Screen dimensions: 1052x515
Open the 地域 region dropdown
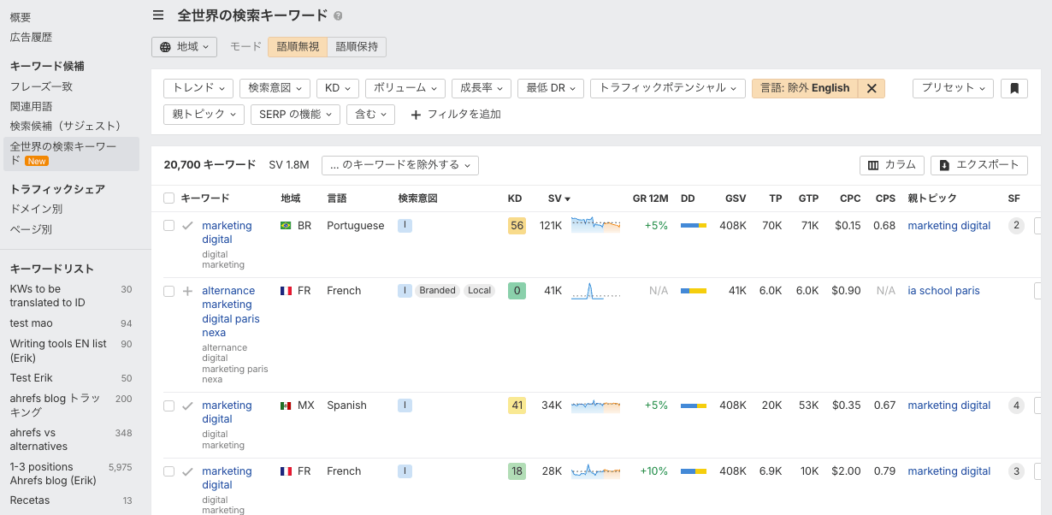184,47
